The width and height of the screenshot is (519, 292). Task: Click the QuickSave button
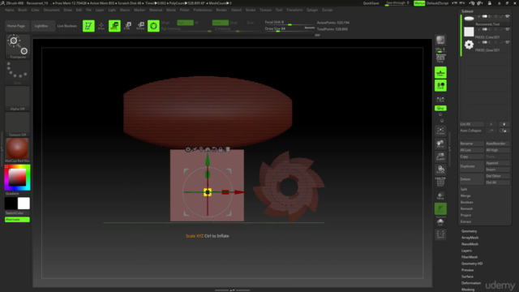[371, 3]
